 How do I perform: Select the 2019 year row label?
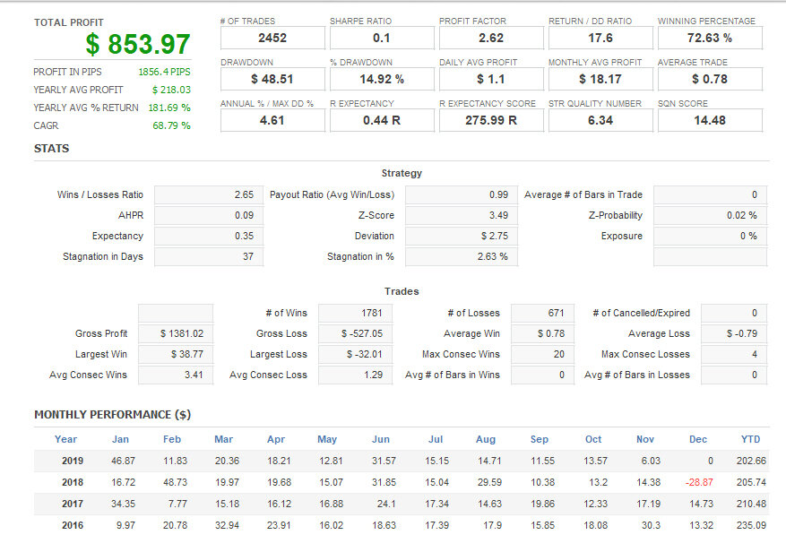[x=73, y=461]
